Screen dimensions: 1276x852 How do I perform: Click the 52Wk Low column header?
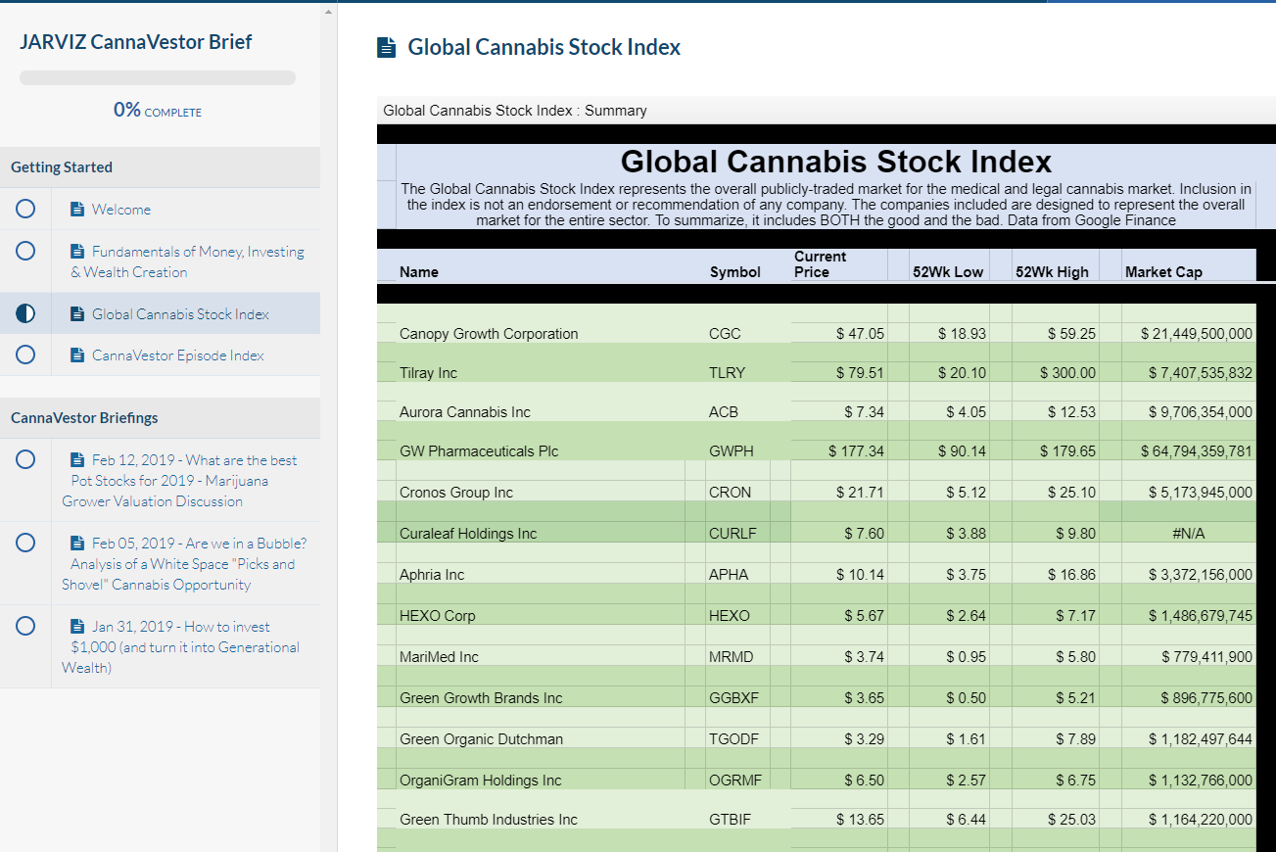coord(948,272)
